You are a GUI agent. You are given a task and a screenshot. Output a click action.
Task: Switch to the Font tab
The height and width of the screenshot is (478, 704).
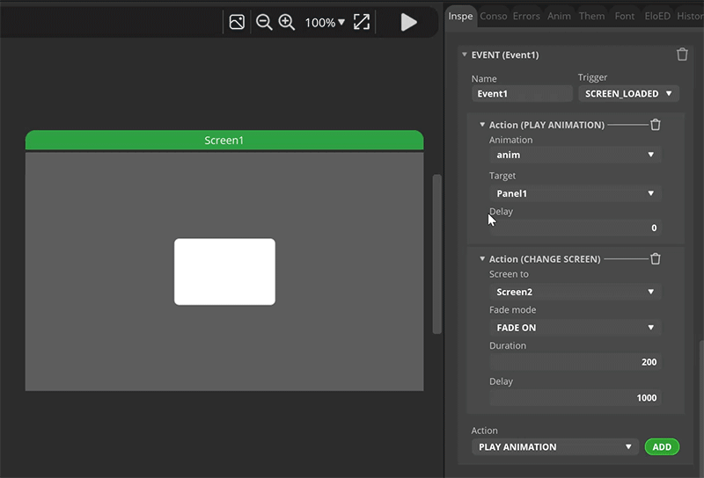[624, 16]
